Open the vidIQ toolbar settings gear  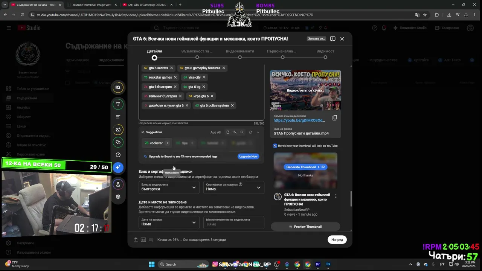coord(118,197)
